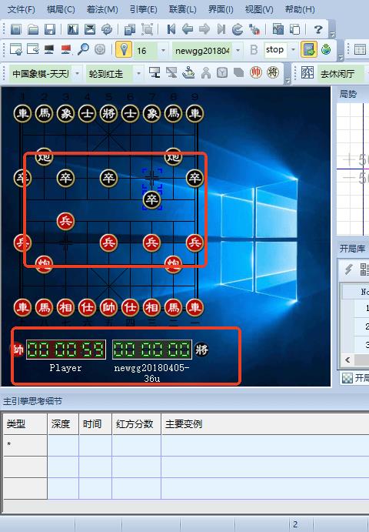Copy the position with duplicate-pages icon

pyautogui.click(x=129, y=29)
